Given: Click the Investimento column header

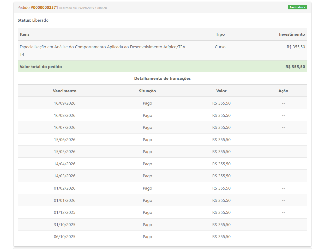Looking at the screenshot, I should (292, 34).
